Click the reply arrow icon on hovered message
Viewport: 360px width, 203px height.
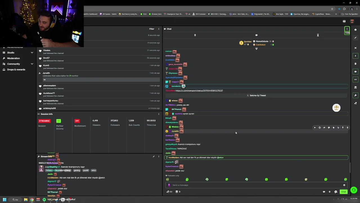pos(338,128)
